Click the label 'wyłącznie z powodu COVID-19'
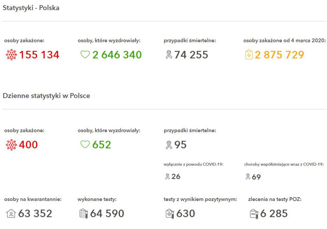The height and width of the screenshot is (229, 327). pos(194,164)
